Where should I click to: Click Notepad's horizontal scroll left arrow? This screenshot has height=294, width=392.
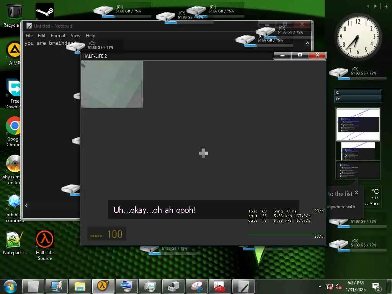point(26,206)
